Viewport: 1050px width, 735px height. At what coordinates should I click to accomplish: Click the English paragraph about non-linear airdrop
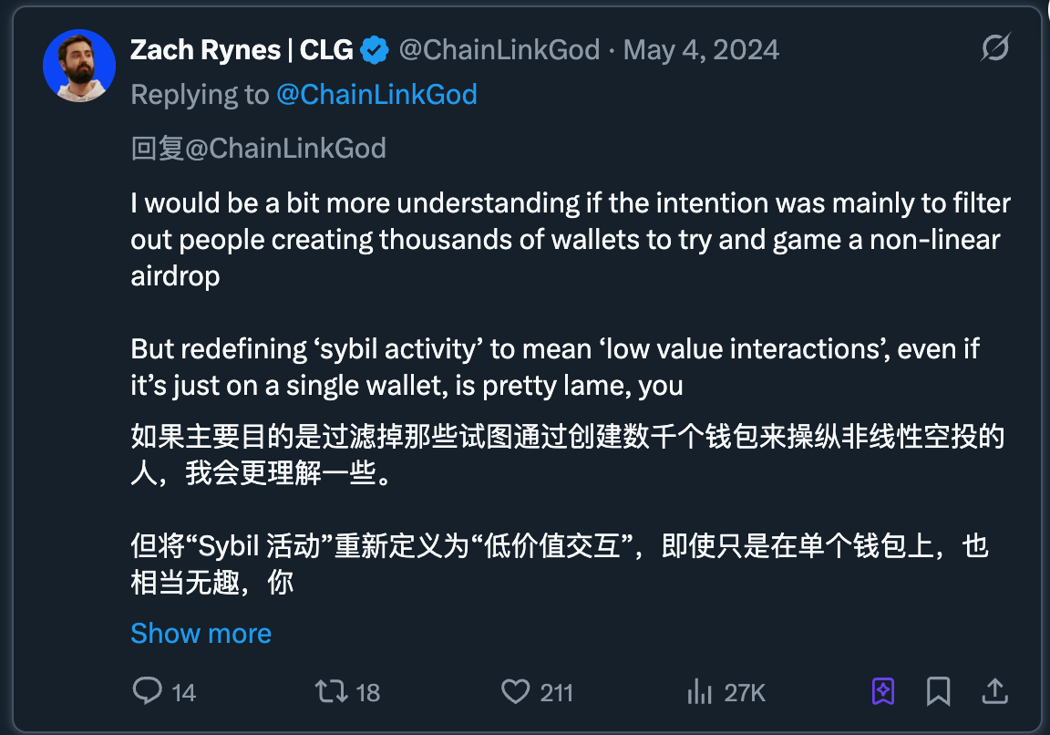click(571, 239)
